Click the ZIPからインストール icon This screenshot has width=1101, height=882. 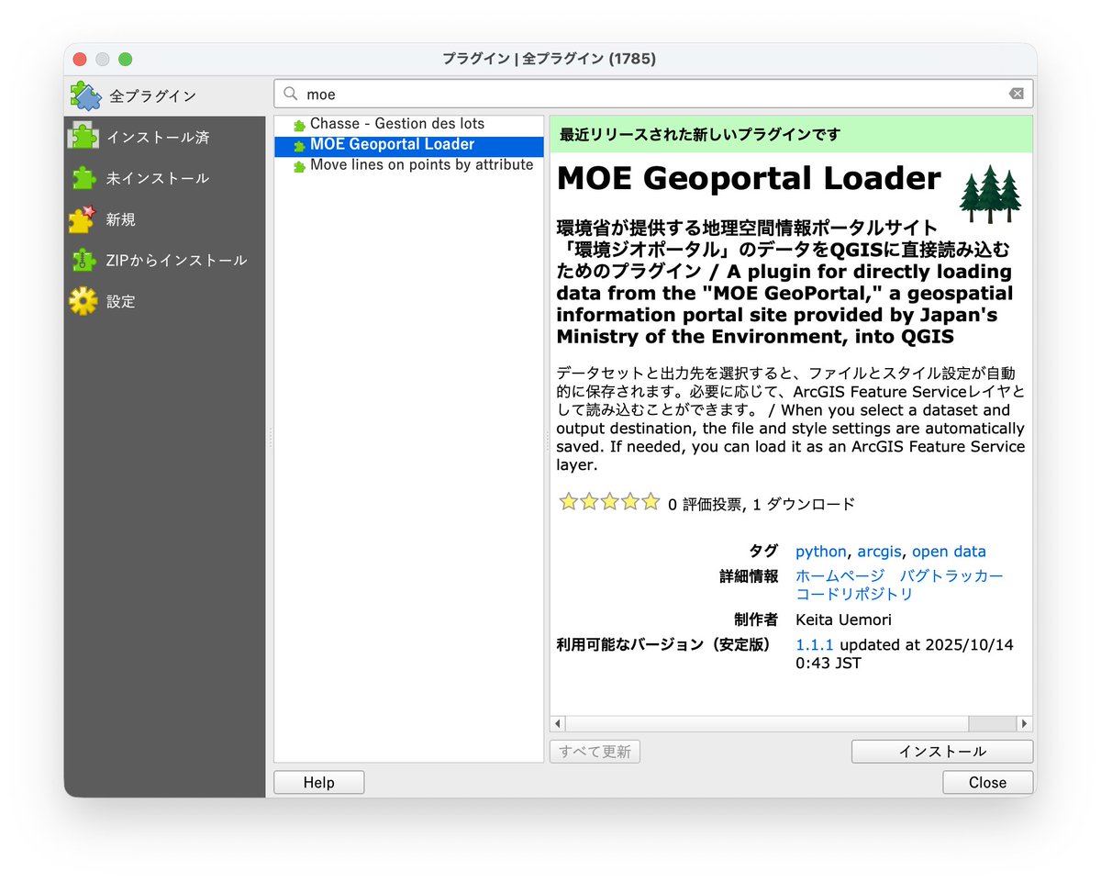point(83,261)
